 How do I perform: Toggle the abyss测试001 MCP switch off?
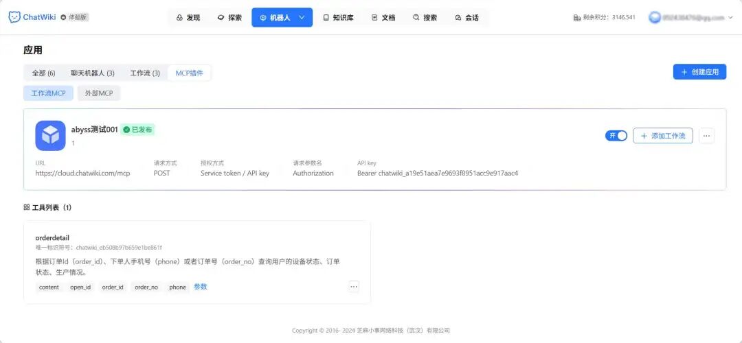(616, 136)
